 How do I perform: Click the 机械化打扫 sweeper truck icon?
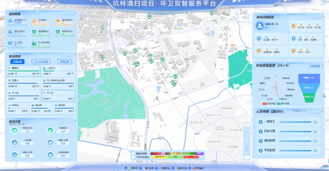[14, 130]
